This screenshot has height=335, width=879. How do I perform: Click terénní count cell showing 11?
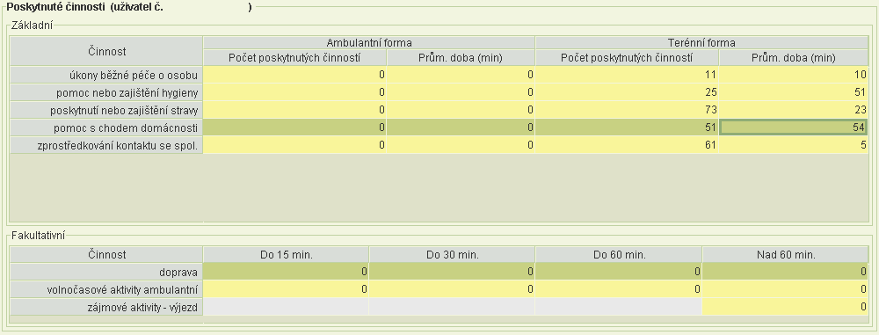coord(627,76)
